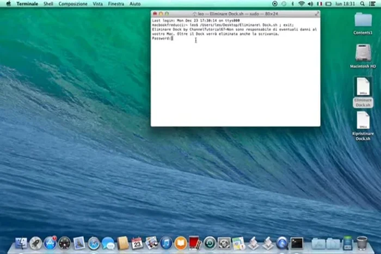The width and height of the screenshot is (381, 254).
Task: Click the iTunes dock icon
Action: point(166,243)
